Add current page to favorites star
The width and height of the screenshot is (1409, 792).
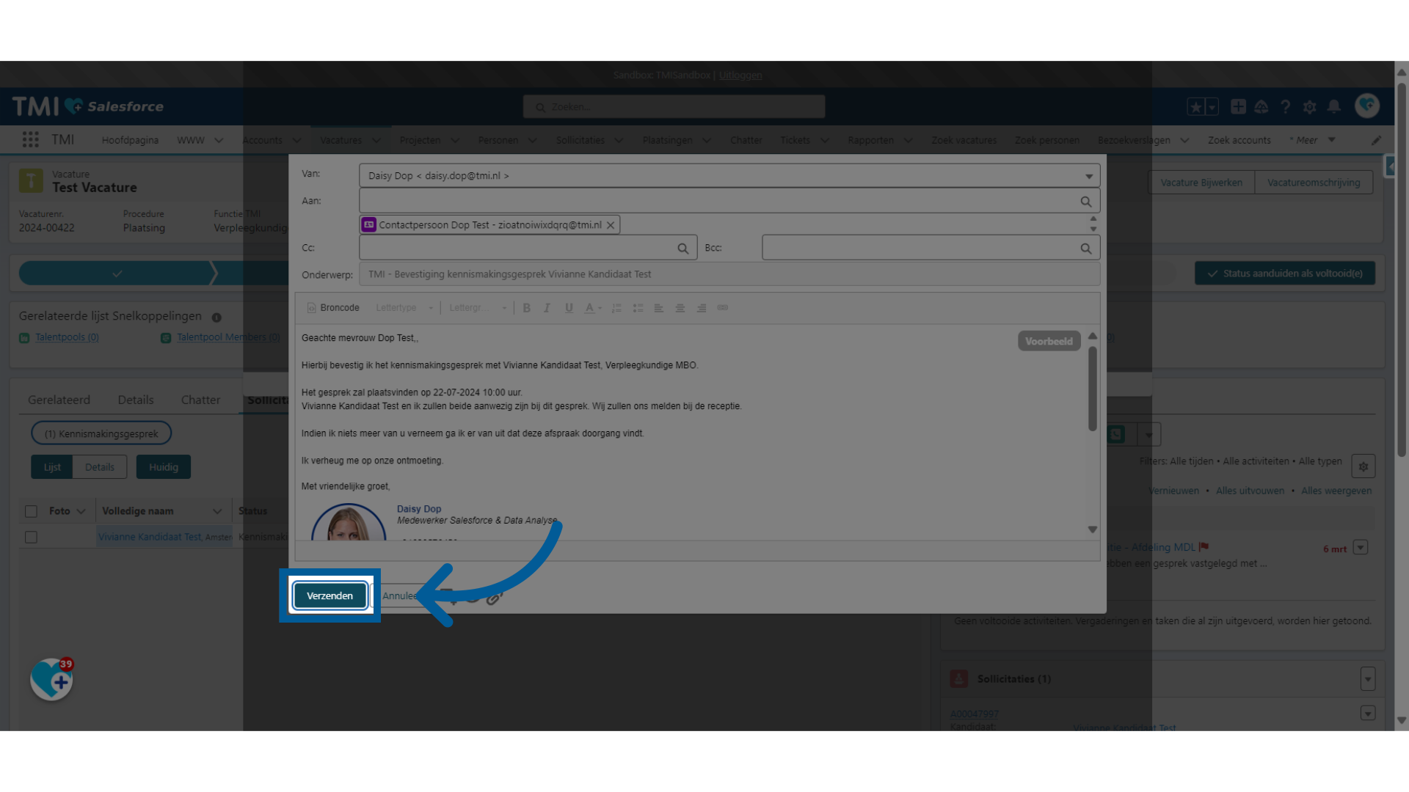pos(1195,107)
